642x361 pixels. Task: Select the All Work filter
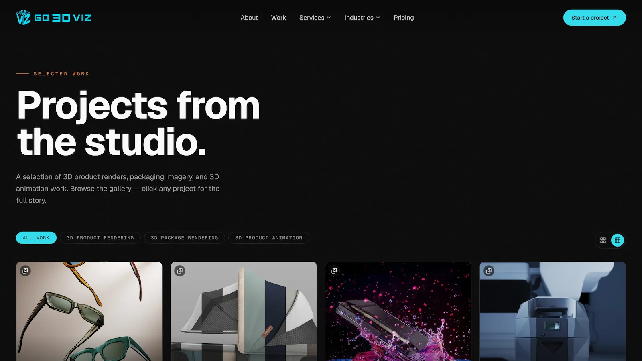coord(36,238)
